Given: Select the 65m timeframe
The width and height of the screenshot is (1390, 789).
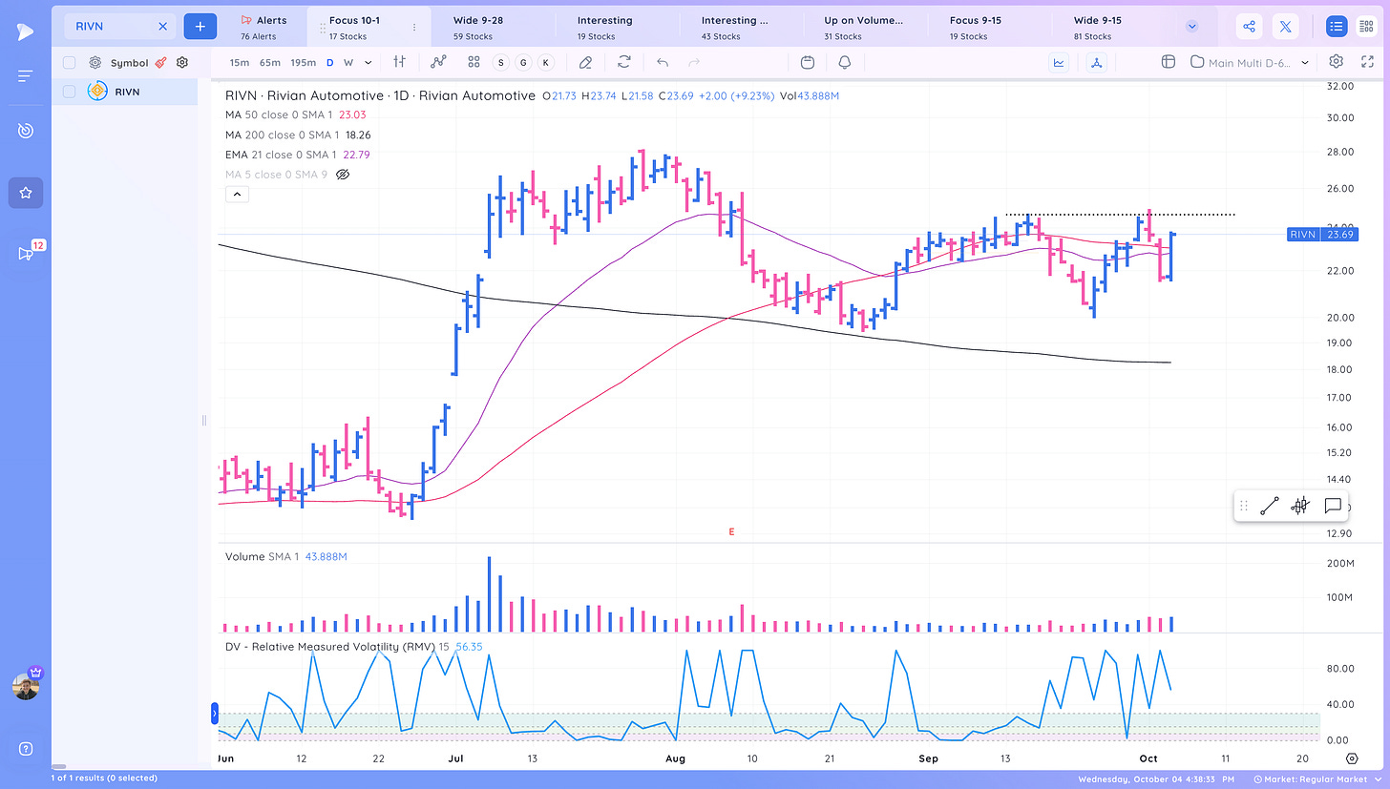Looking at the screenshot, I should (x=270, y=62).
